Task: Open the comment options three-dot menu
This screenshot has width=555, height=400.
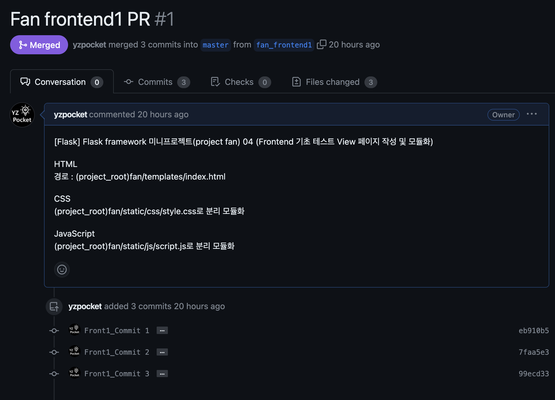Action: point(531,114)
